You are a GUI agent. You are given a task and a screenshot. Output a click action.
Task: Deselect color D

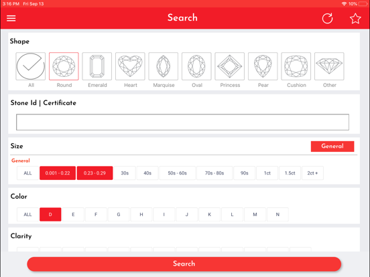(50, 214)
